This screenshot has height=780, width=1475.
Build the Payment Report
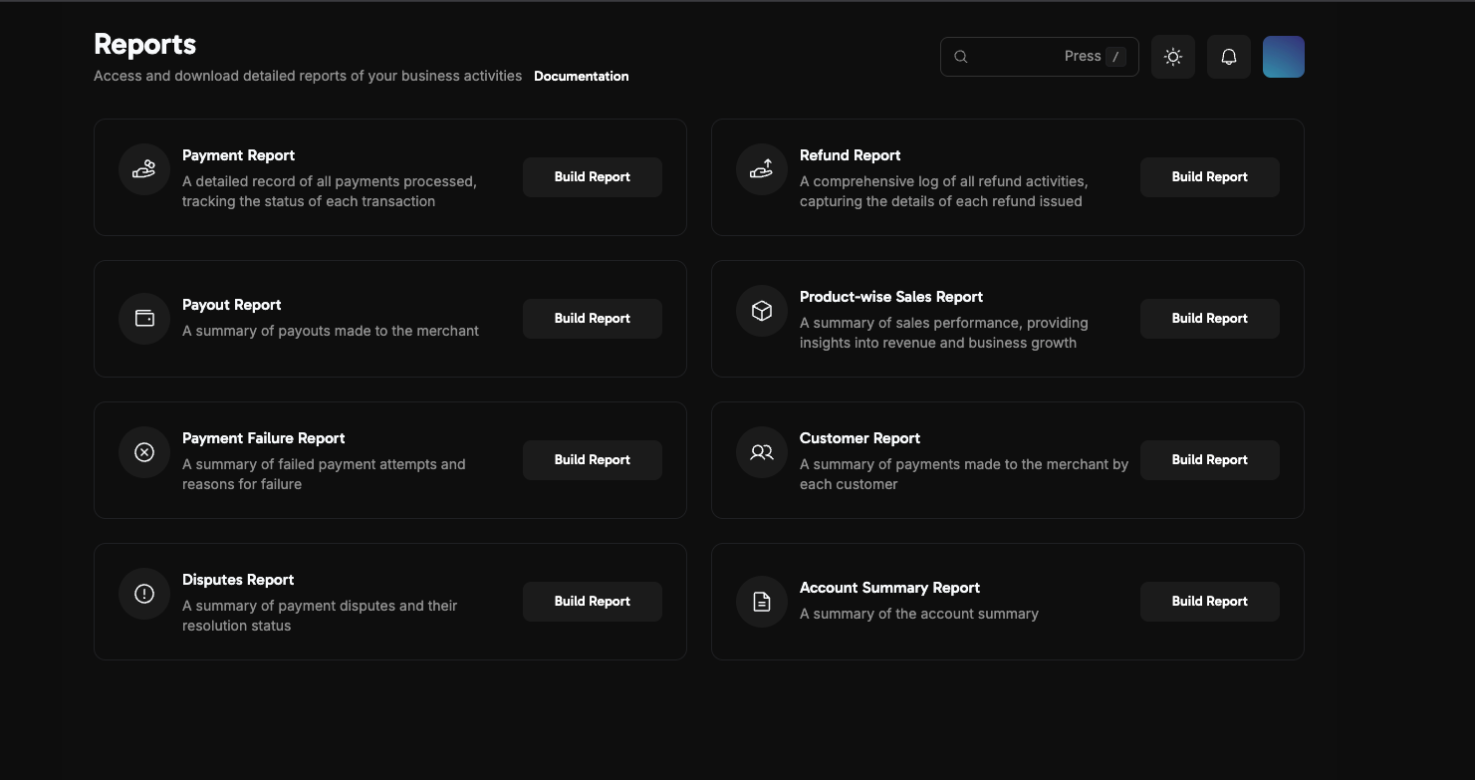pos(592,176)
